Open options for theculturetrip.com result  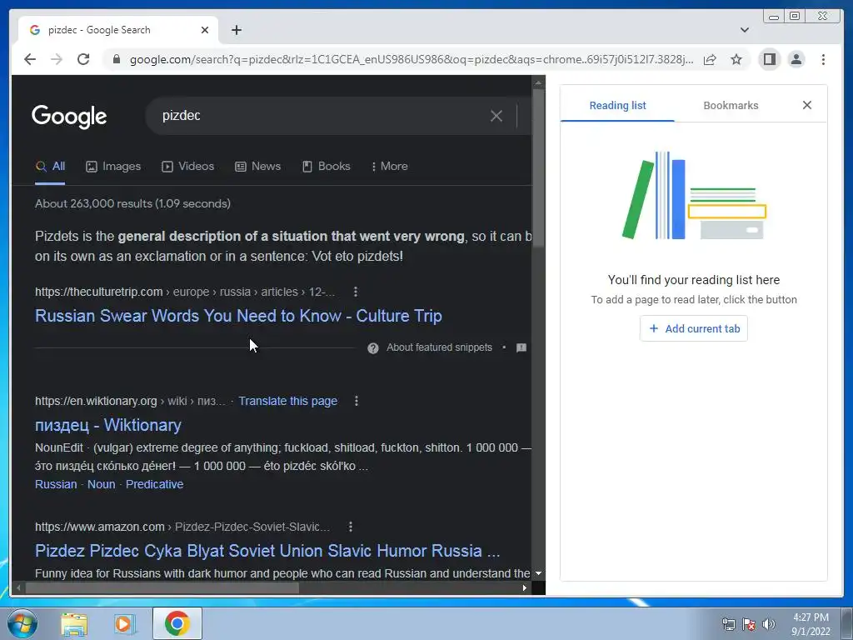point(355,292)
